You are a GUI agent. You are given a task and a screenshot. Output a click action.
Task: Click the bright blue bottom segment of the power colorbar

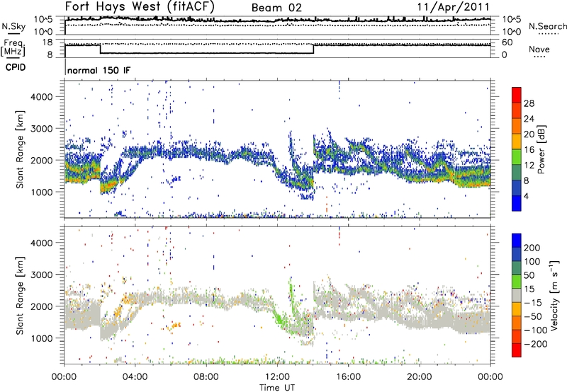pyautogui.click(x=517, y=204)
